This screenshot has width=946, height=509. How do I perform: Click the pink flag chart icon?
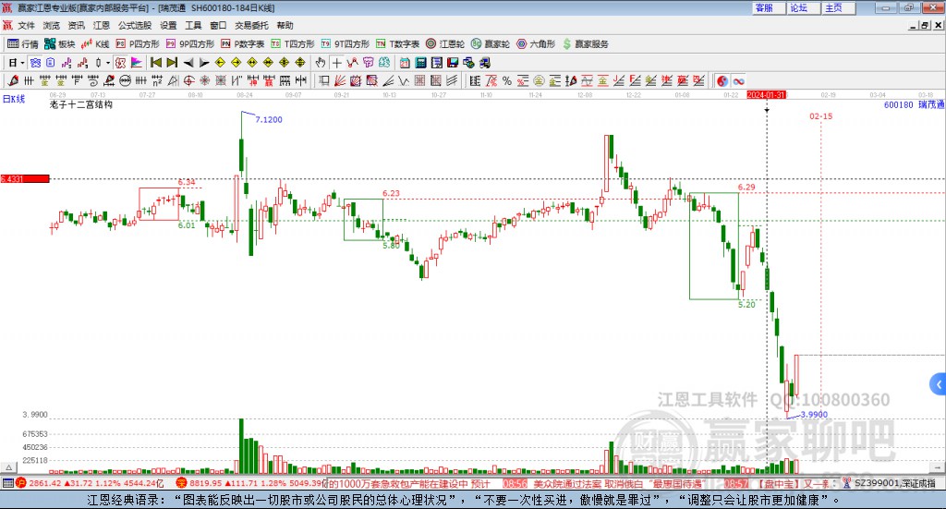click(x=137, y=63)
